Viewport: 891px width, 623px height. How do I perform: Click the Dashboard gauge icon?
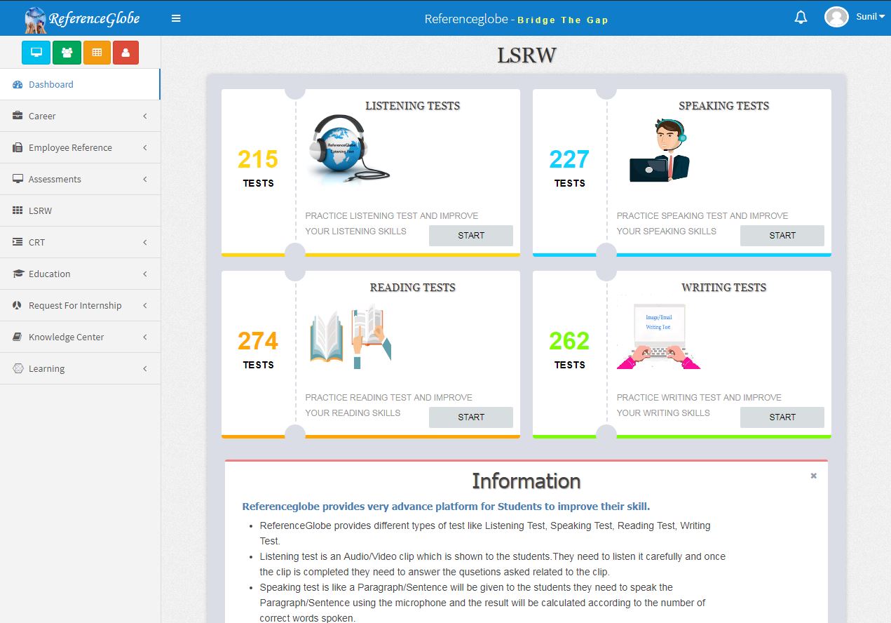click(x=18, y=84)
